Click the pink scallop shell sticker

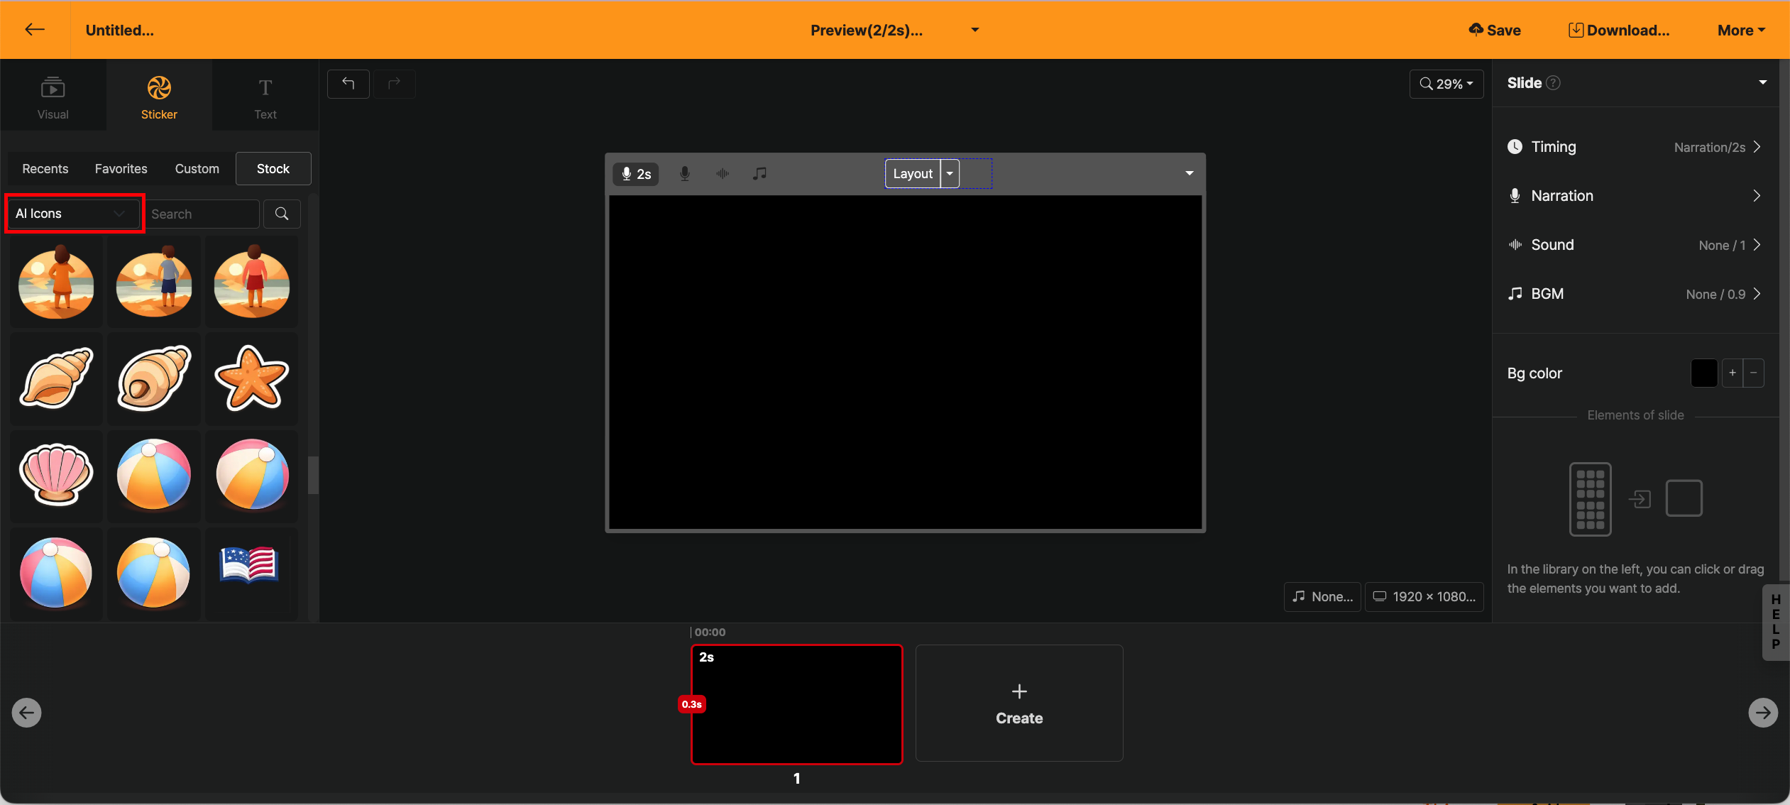click(x=56, y=473)
